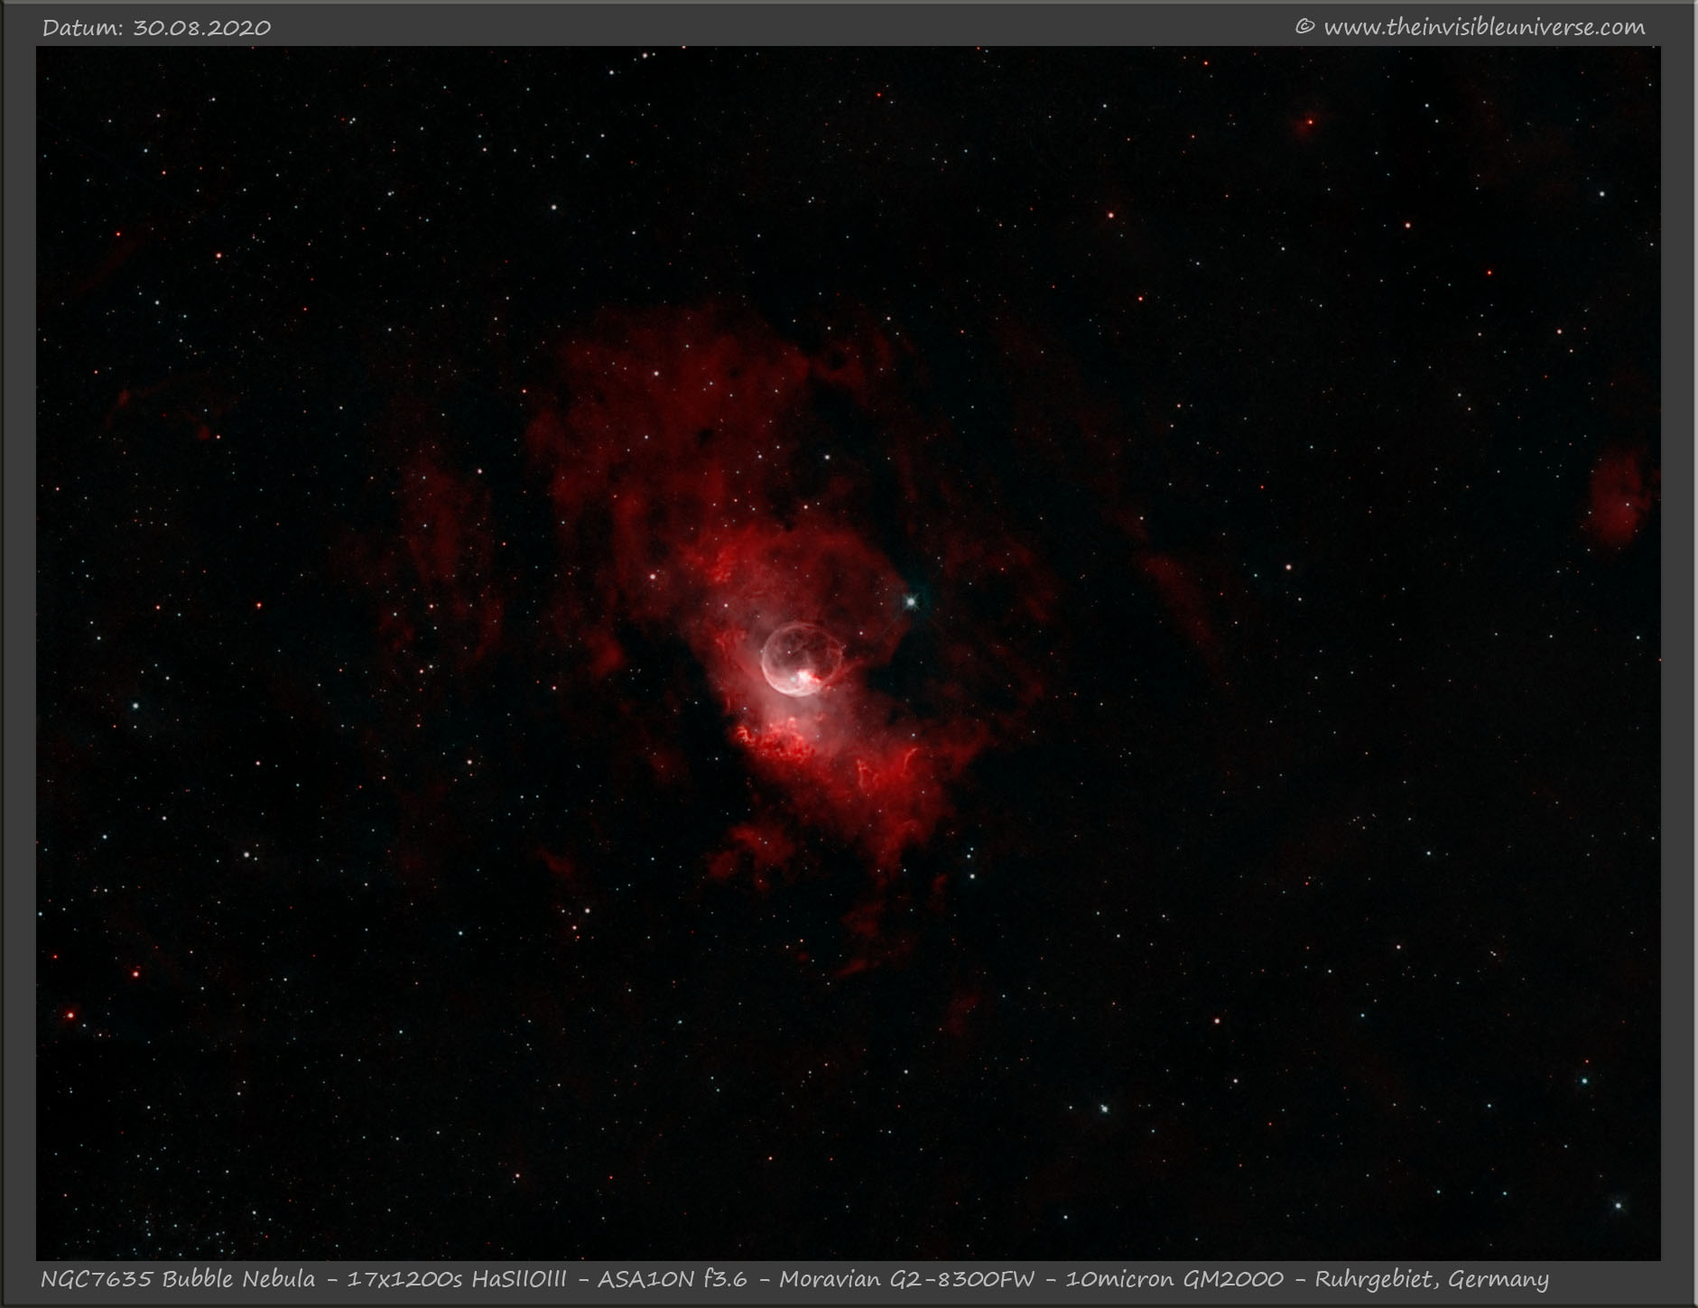Viewport: 1698px width, 1308px height.
Task: Click the bright red star at lower left edge
Action: tap(70, 1015)
